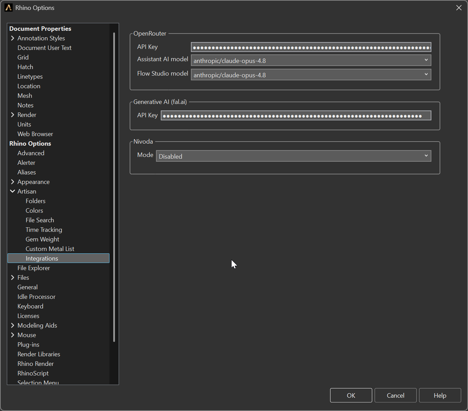This screenshot has height=411, width=468.
Task: Open the Flow Studio model dropdown
Action: tap(311, 75)
